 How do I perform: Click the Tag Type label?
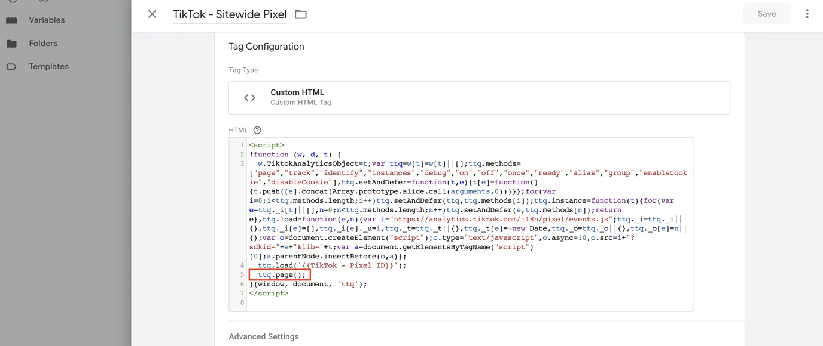243,70
